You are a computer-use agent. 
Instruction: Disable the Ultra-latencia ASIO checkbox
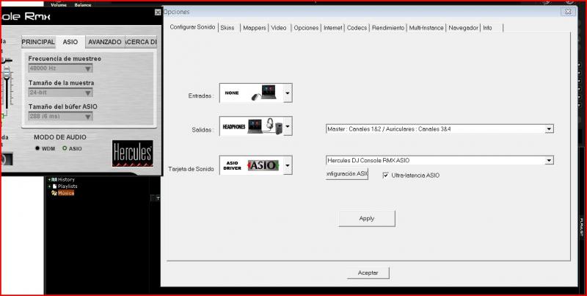(387, 175)
